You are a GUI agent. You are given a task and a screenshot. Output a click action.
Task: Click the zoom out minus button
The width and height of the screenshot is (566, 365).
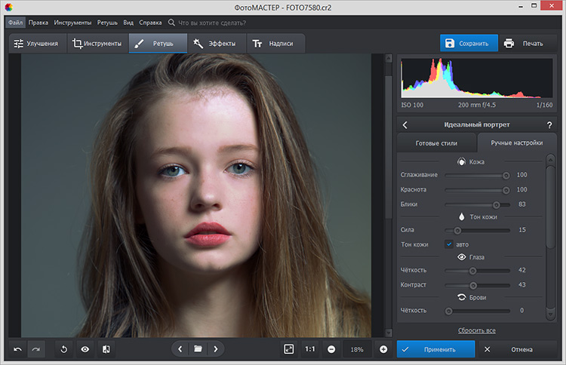331,349
